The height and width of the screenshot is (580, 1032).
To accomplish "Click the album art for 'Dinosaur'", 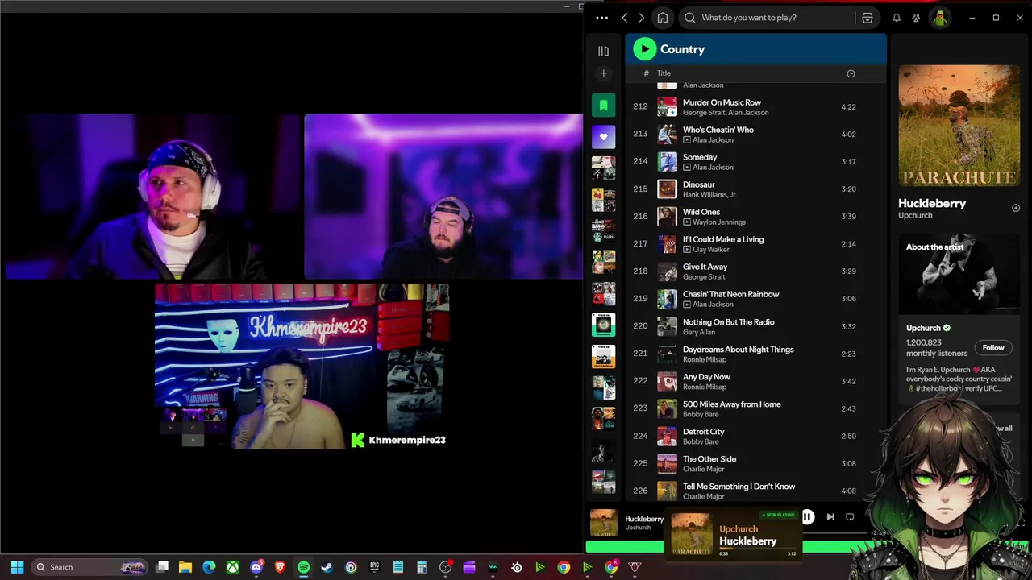I will coord(667,189).
